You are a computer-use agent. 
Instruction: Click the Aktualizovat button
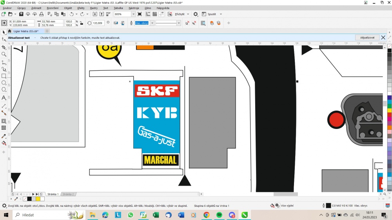367,38
